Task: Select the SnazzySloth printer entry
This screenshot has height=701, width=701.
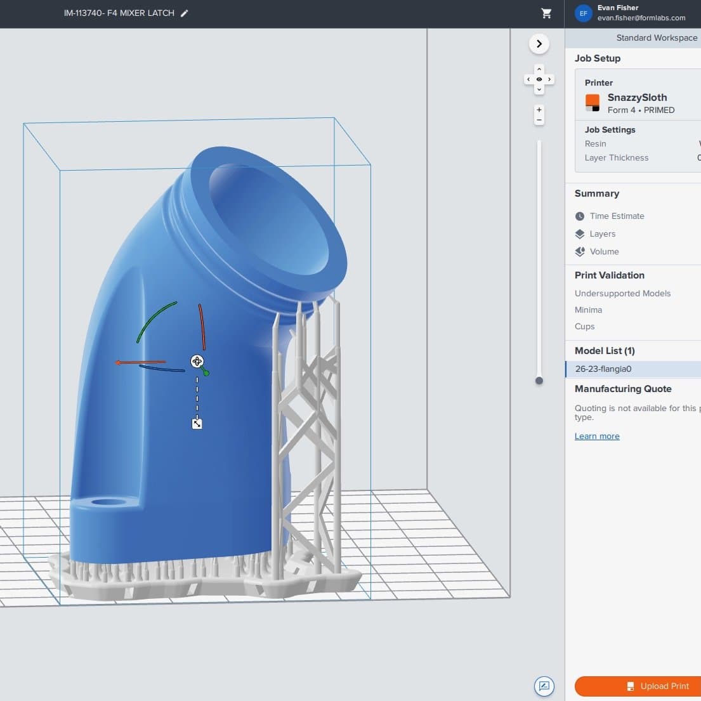Action: tap(636, 98)
